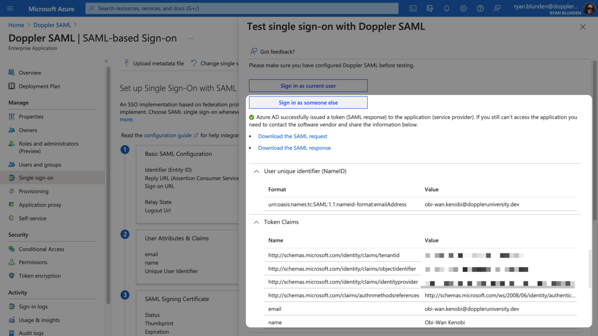Download the SAML response
This screenshot has height=336, width=598.
coord(294,148)
